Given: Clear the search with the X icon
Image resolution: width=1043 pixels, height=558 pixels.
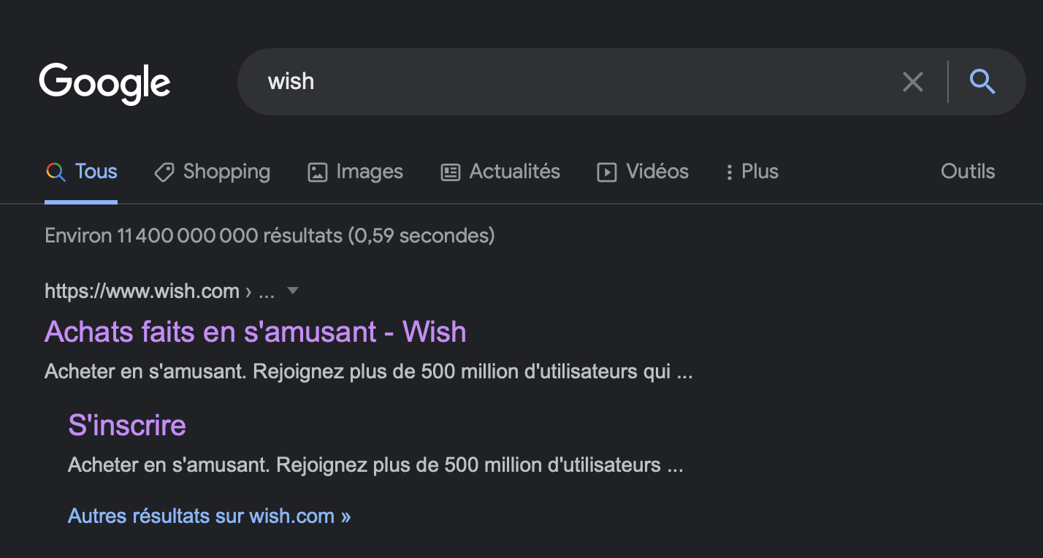Looking at the screenshot, I should click(x=912, y=82).
